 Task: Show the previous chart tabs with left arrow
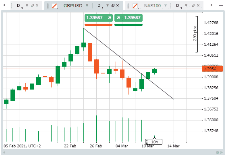pyautogui.click(x=4, y=5)
